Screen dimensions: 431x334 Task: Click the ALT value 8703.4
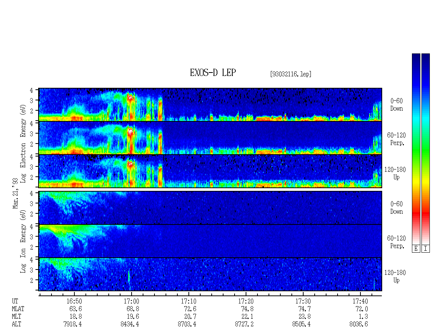187,324
